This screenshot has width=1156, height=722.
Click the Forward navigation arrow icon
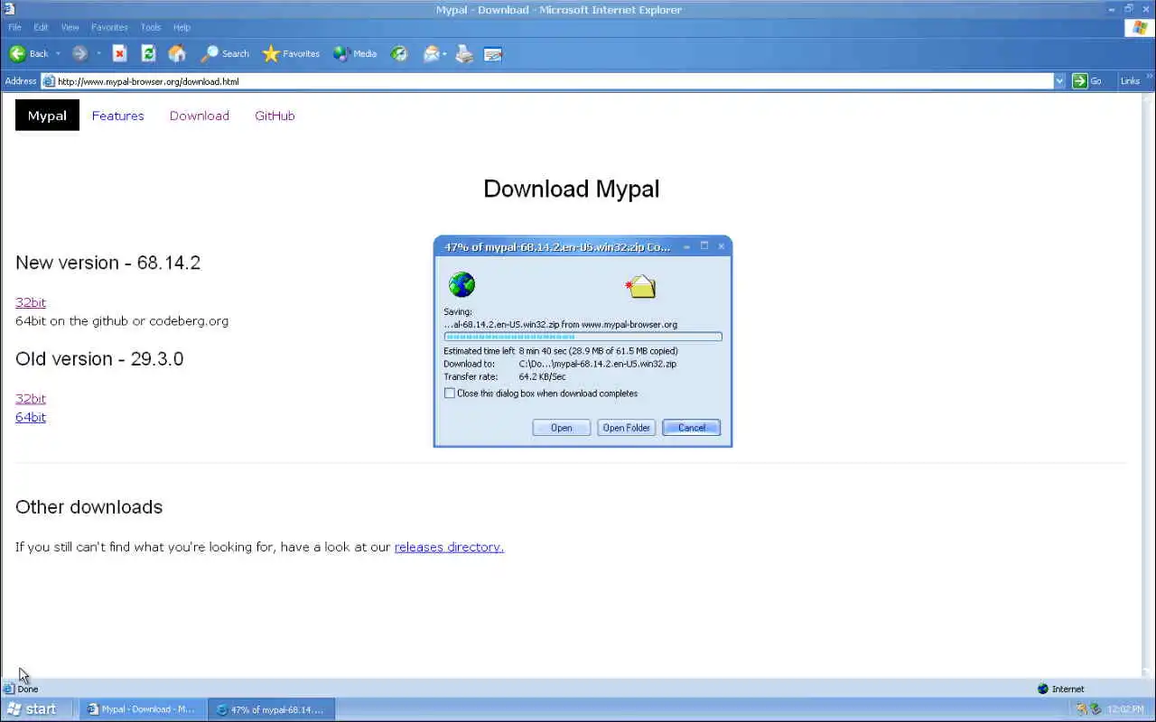point(79,53)
